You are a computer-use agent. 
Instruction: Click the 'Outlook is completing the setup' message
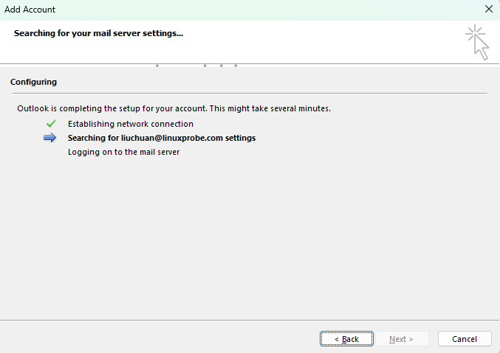(174, 108)
